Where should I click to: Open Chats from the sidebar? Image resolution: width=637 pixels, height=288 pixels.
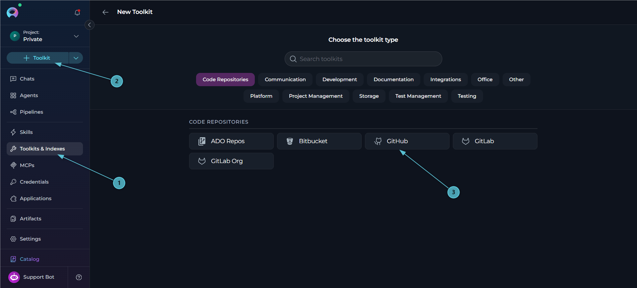(x=45, y=79)
